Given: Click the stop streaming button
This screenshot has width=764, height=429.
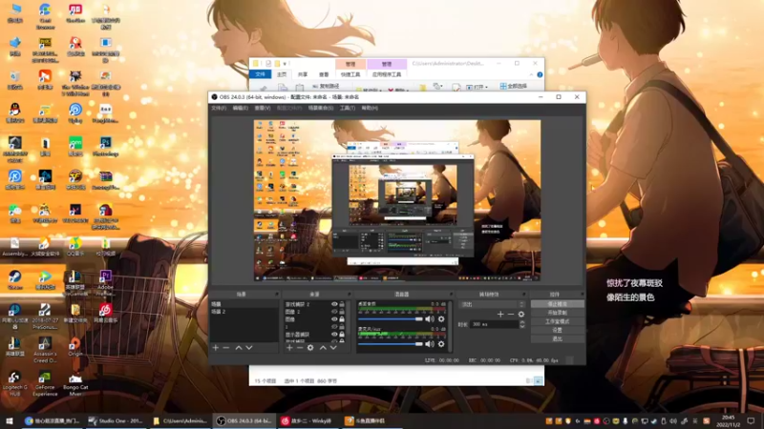Looking at the screenshot, I should coord(558,304).
